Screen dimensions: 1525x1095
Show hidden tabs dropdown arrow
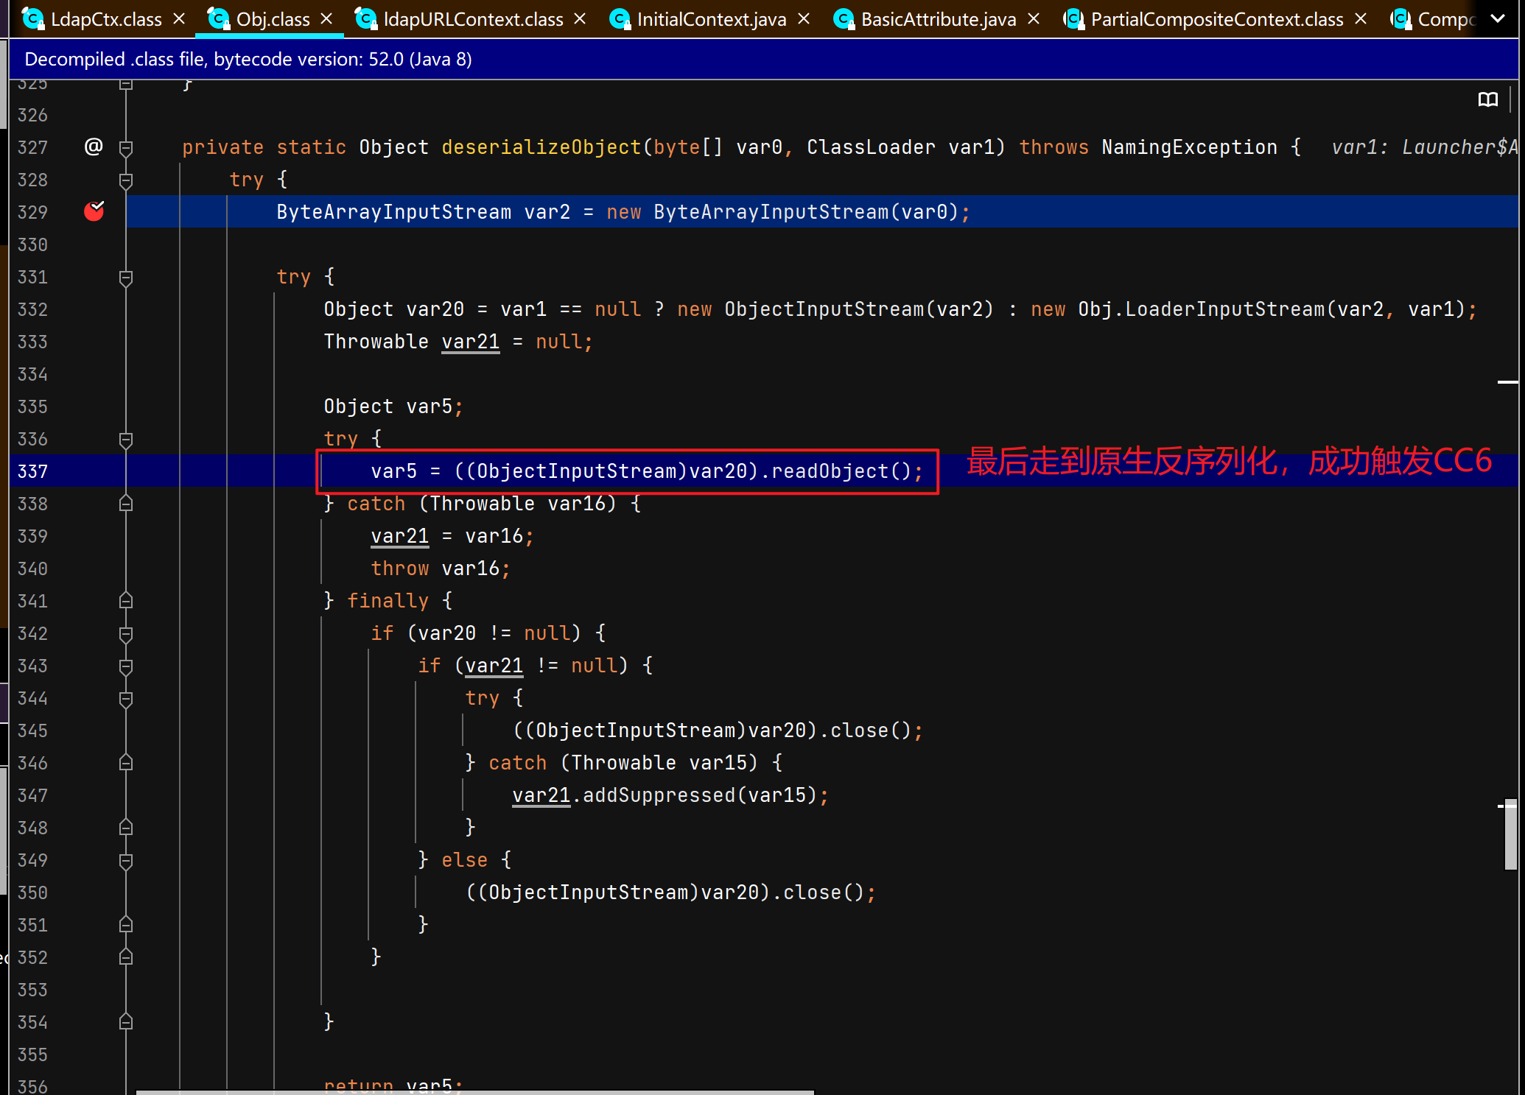[1498, 19]
